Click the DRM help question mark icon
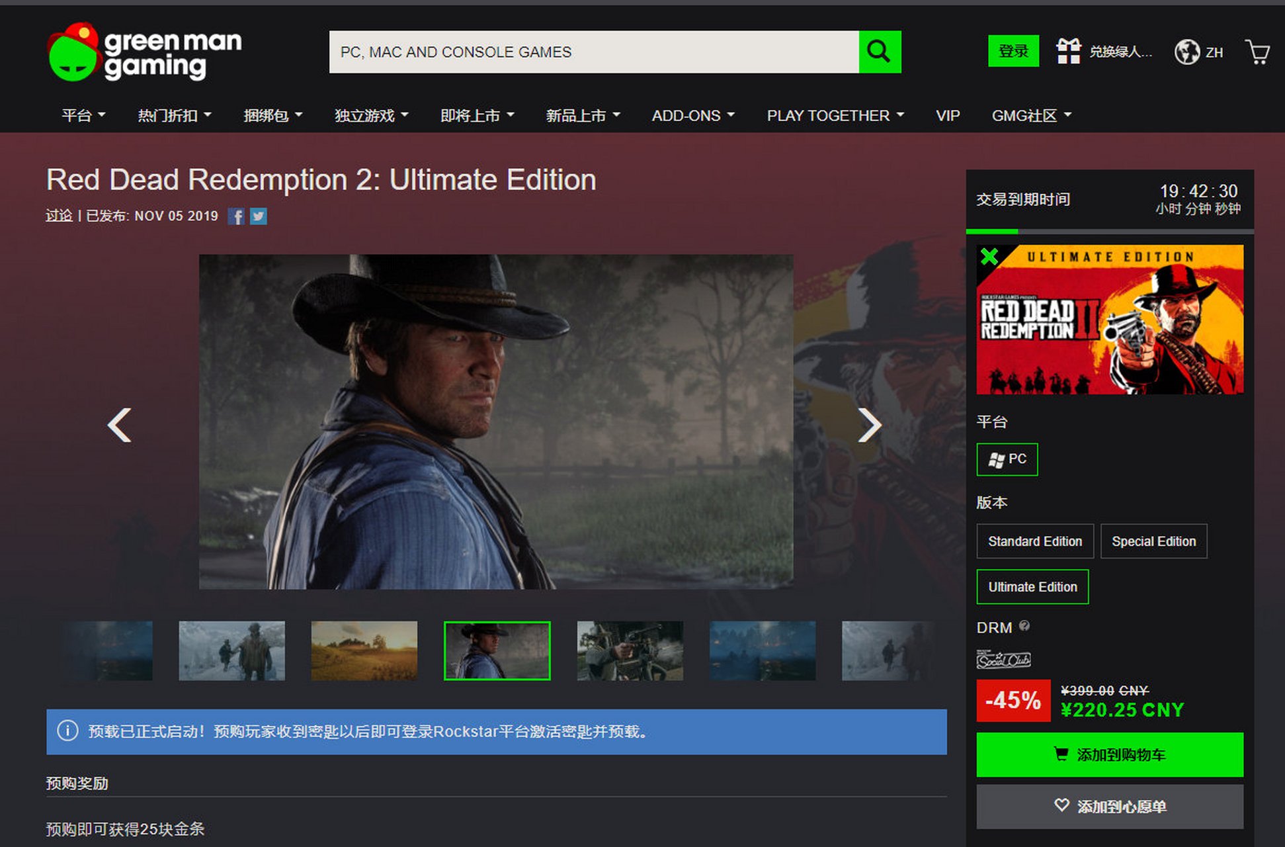The height and width of the screenshot is (847, 1285). 1024,625
